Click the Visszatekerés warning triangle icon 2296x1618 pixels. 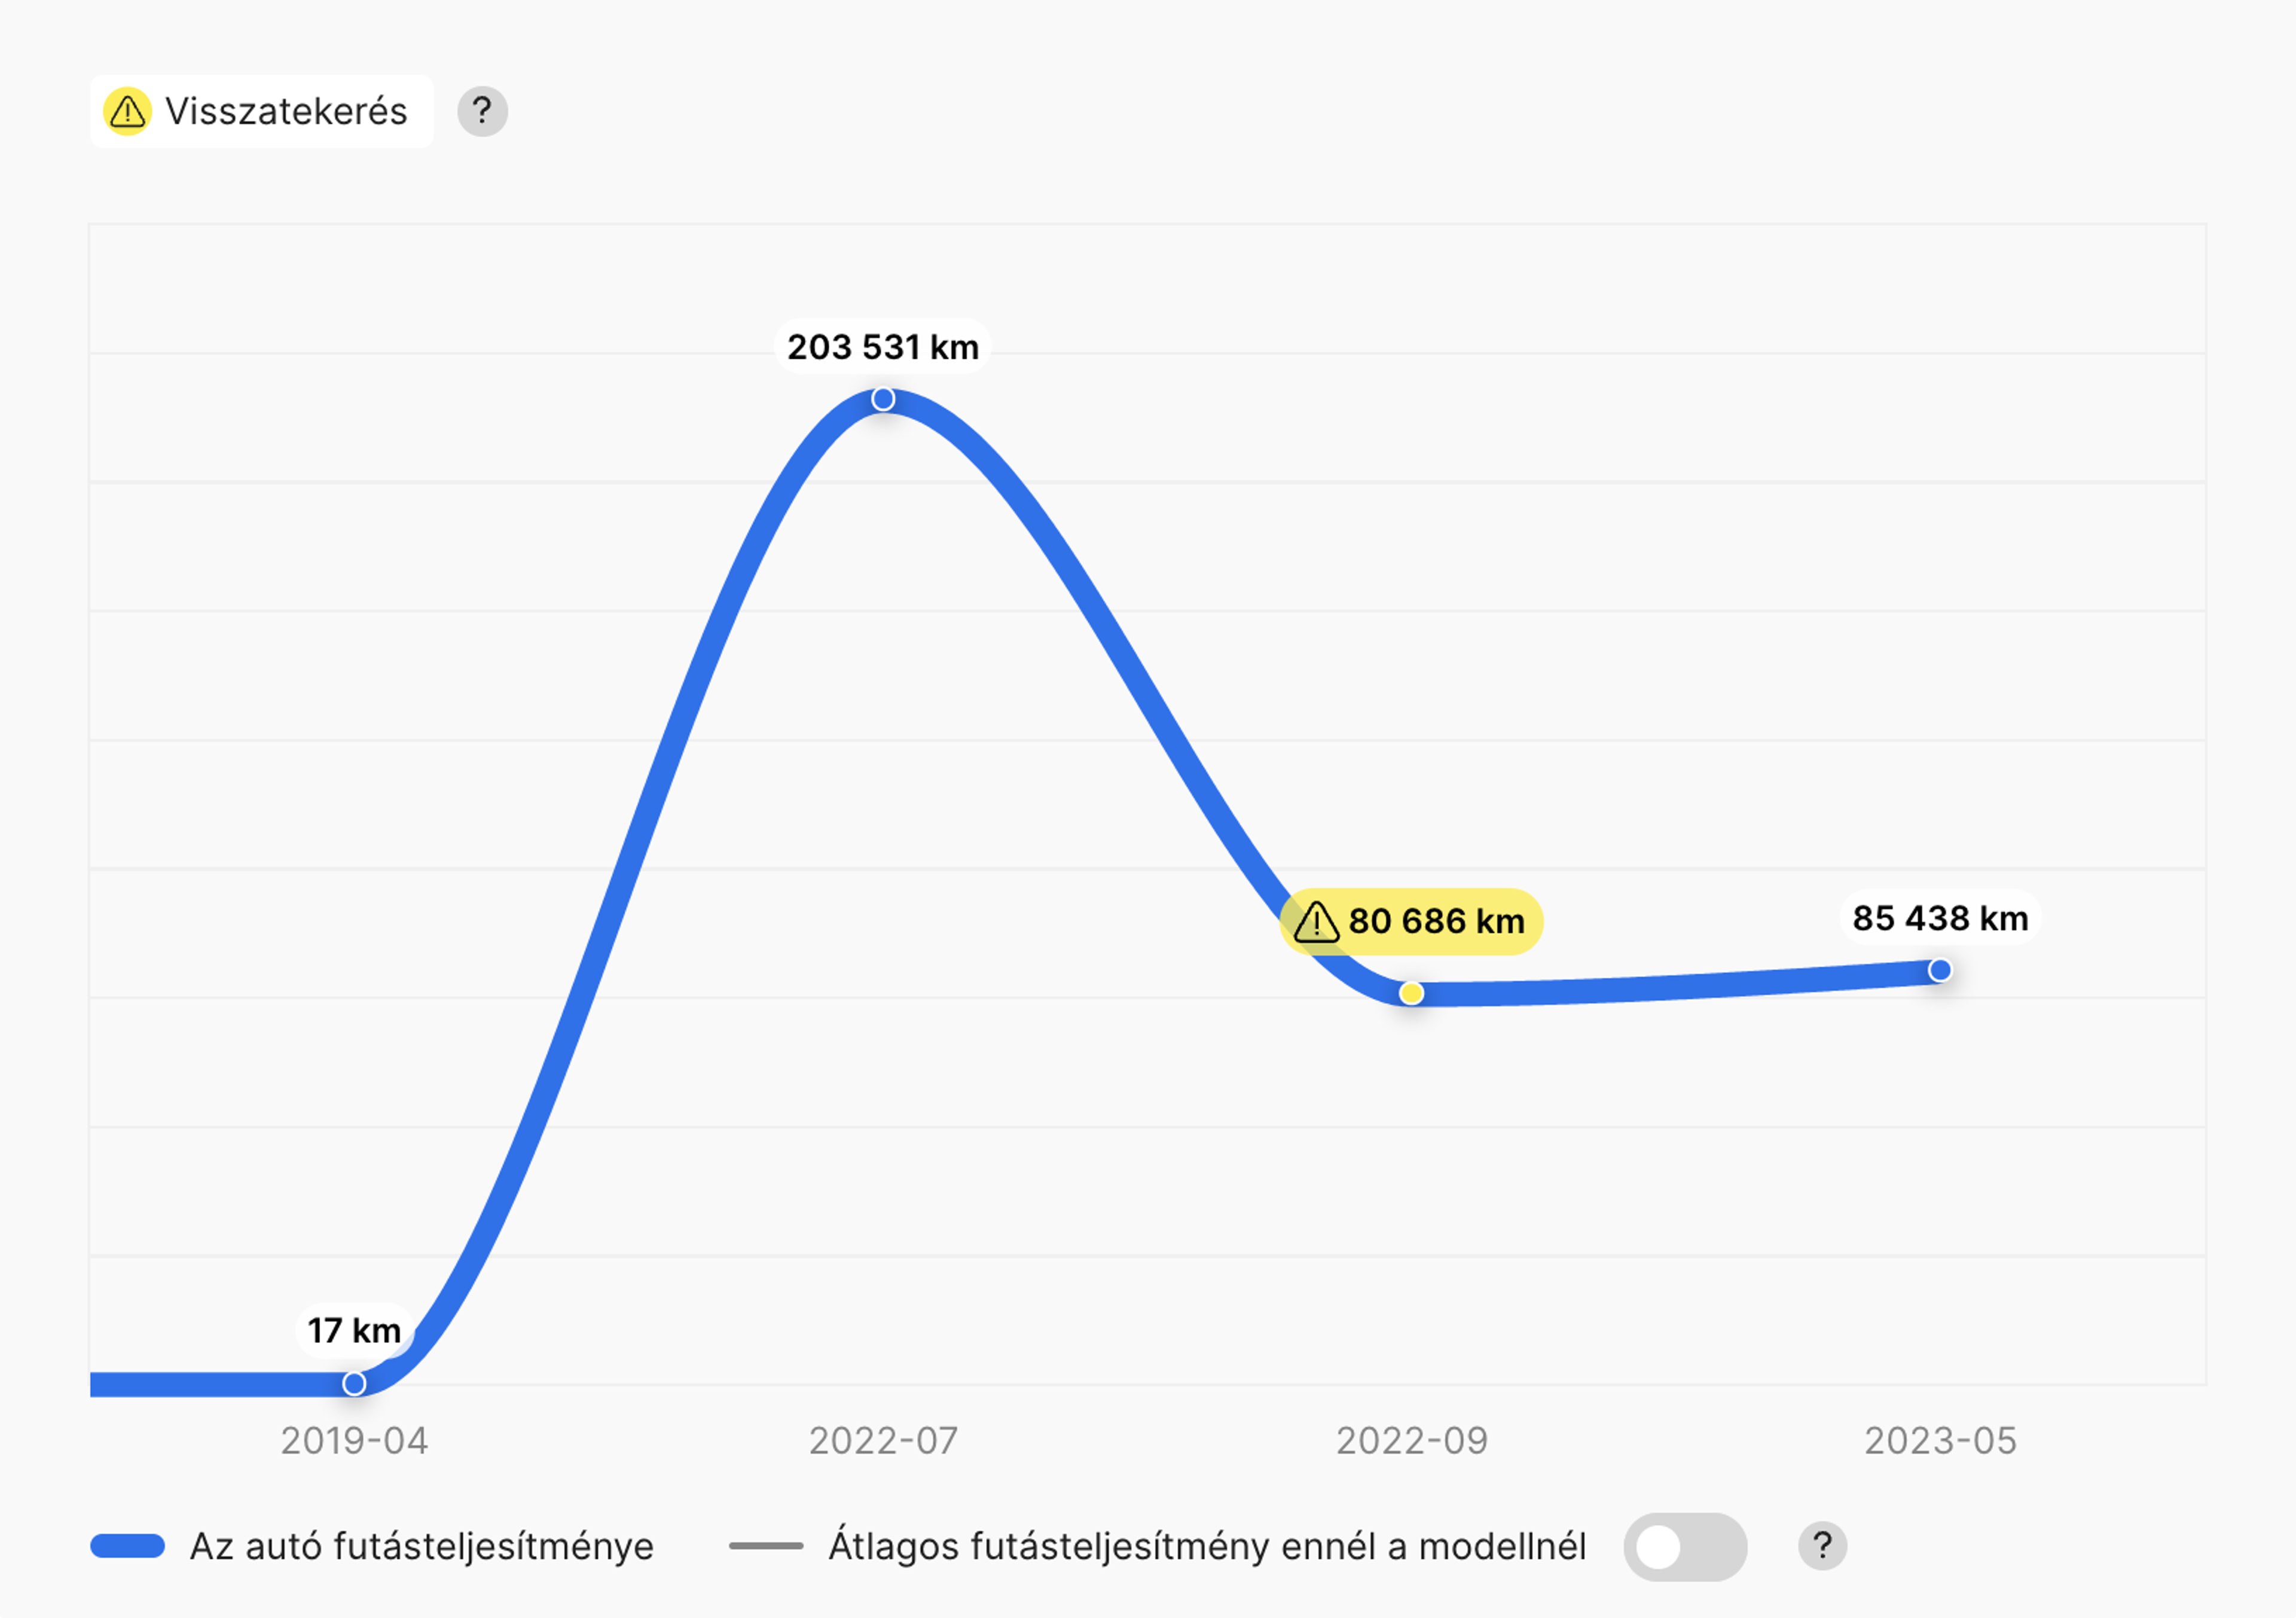pyautogui.click(x=128, y=111)
